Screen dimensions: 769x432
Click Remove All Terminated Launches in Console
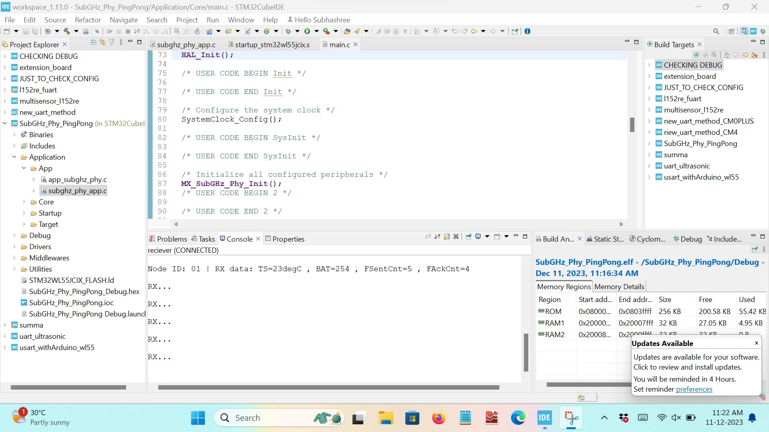[x=456, y=237]
